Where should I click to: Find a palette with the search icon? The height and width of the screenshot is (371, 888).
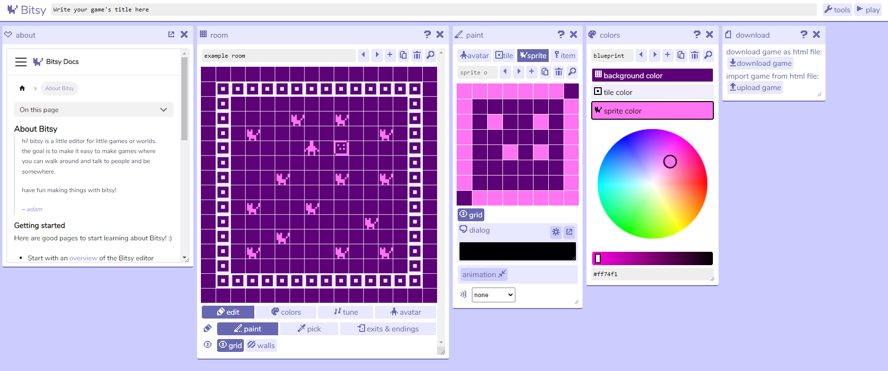(708, 55)
